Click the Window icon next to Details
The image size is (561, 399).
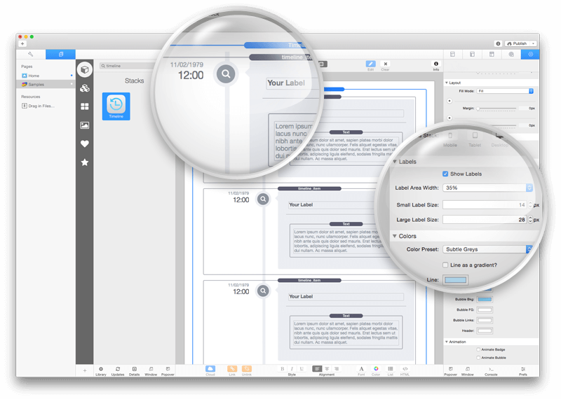pos(151,369)
